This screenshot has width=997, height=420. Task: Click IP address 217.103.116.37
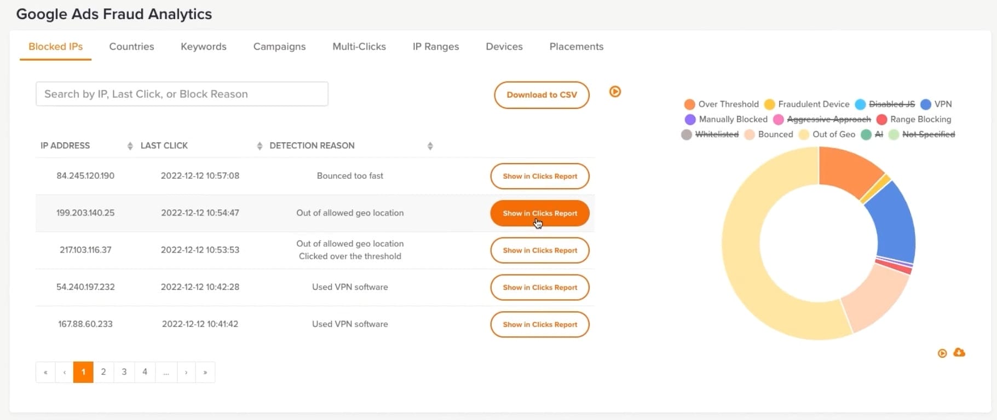(85, 250)
